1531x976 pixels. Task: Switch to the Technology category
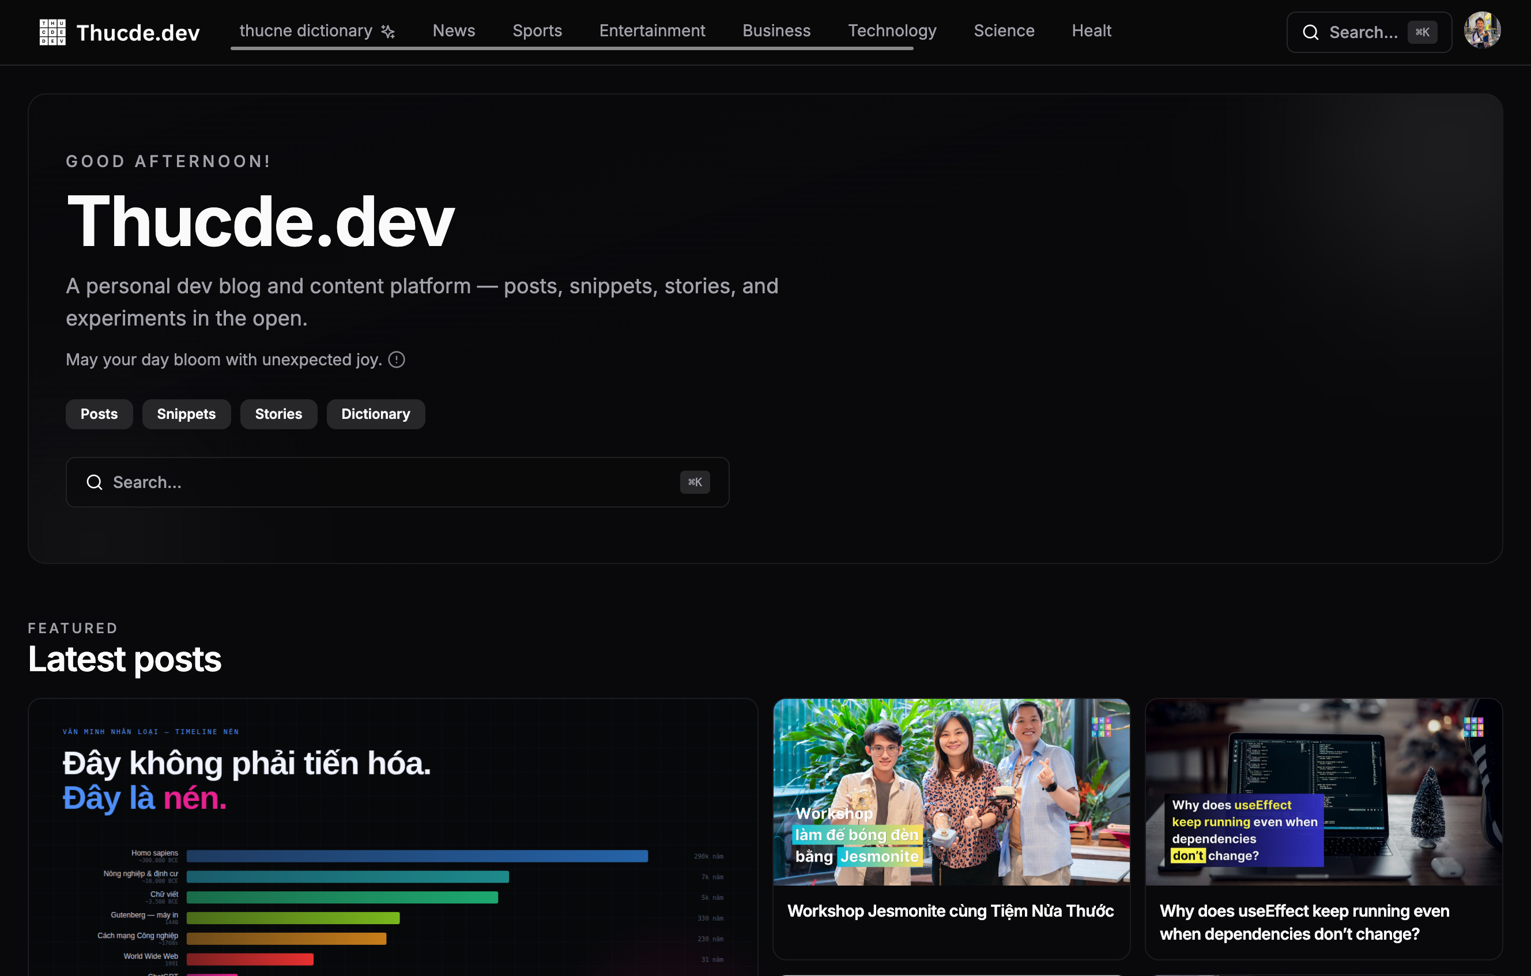click(892, 31)
